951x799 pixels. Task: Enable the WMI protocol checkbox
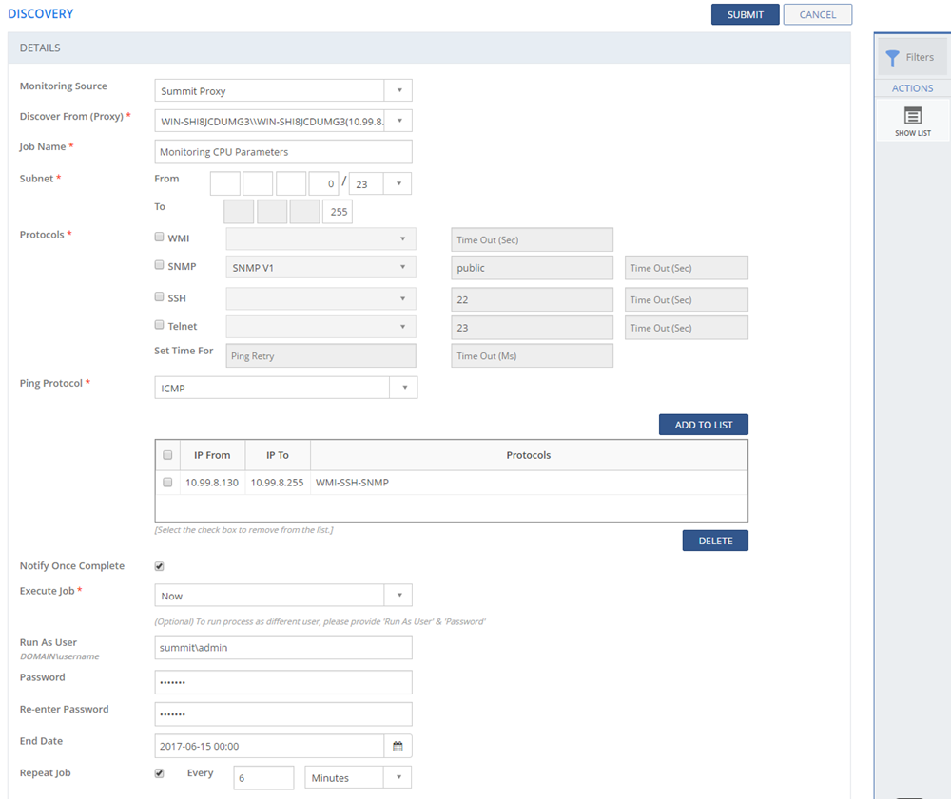(x=159, y=237)
